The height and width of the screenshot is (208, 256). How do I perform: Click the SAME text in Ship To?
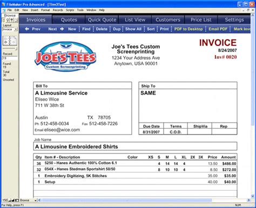[x=148, y=93]
